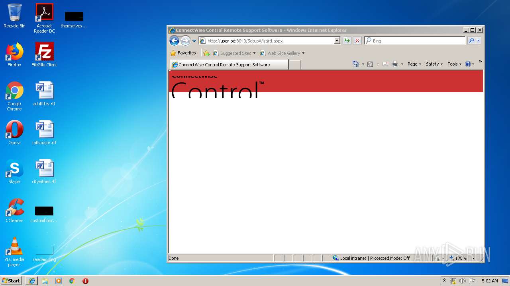Click the Home icon in command bar
The image size is (510, 286).
(356, 64)
